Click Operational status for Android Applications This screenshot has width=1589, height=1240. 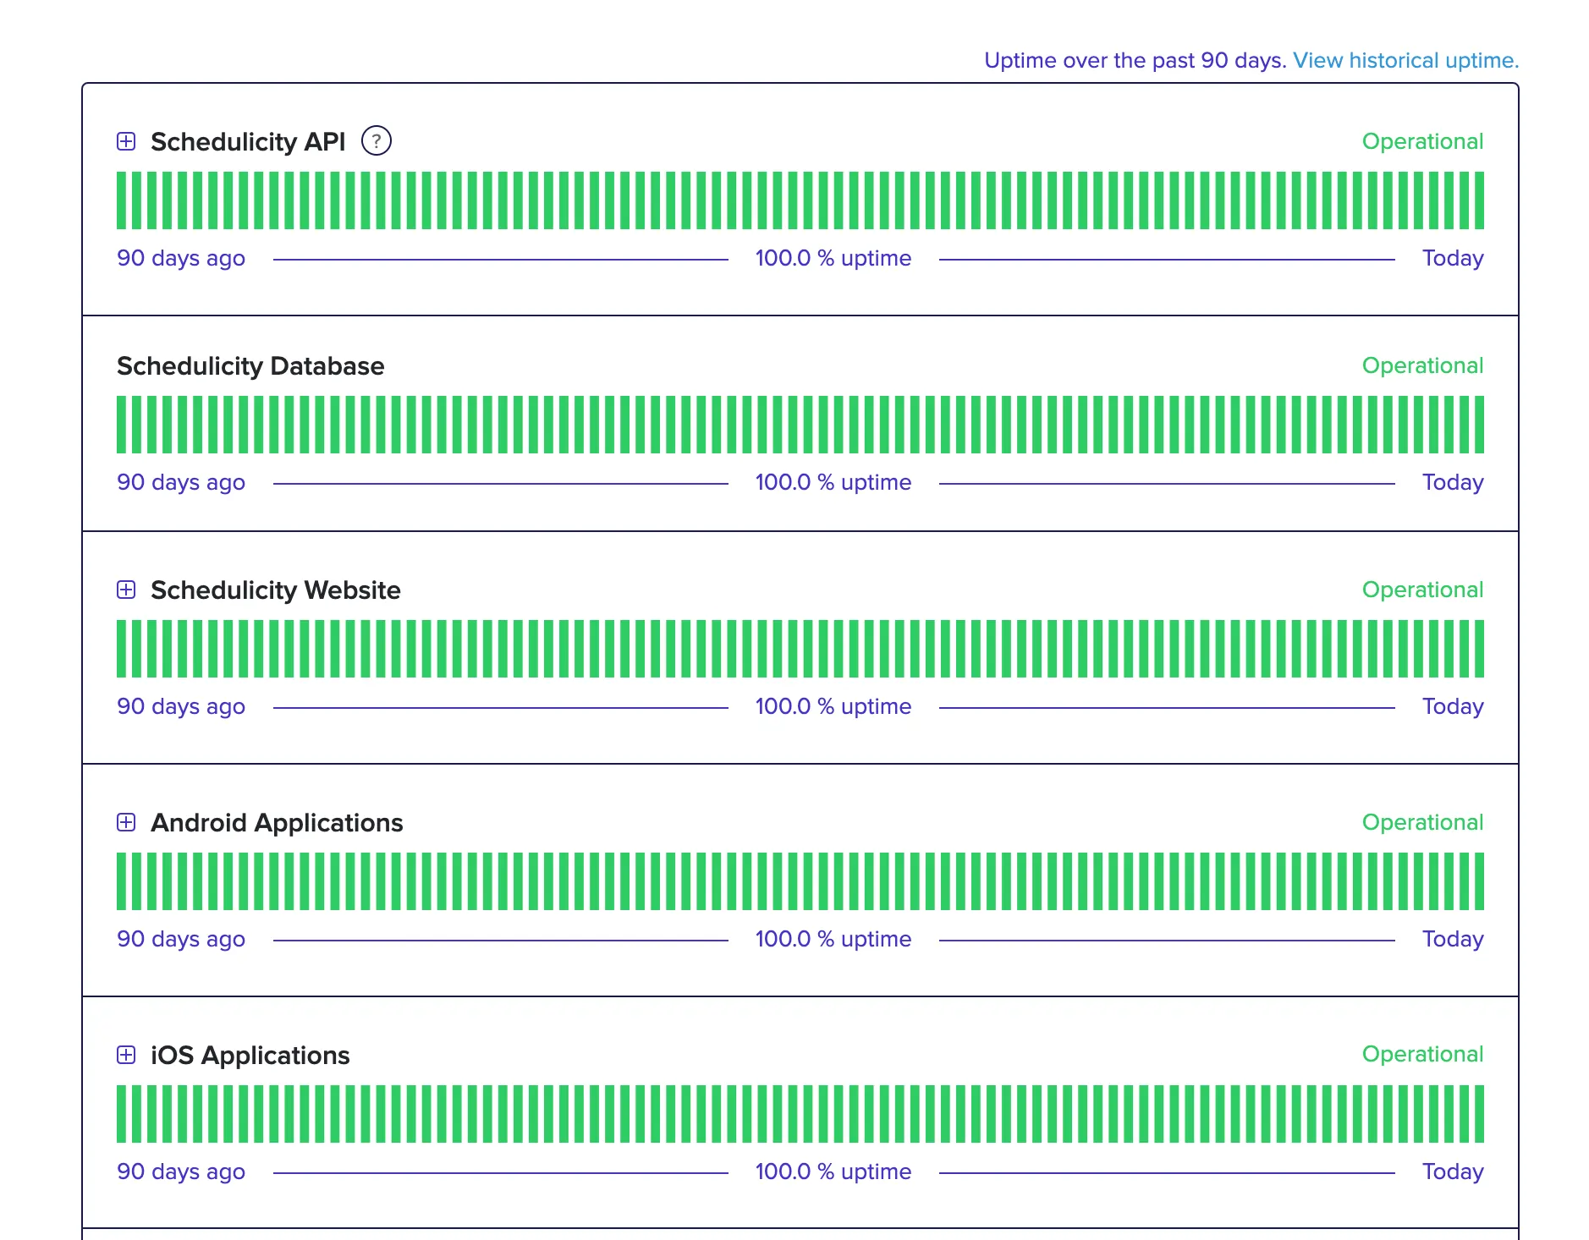[1422, 822]
